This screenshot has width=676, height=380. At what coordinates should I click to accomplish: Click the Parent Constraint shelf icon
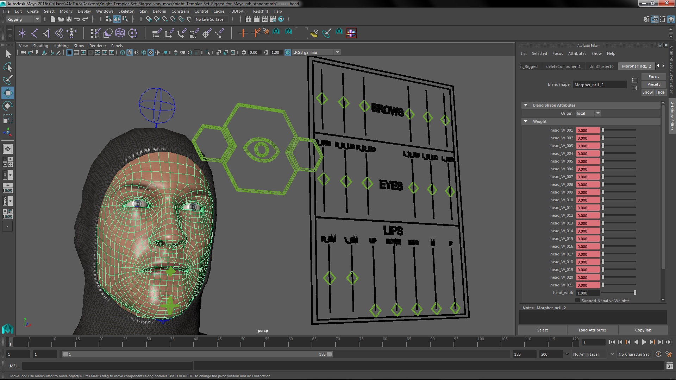pyautogui.click(x=157, y=33)
